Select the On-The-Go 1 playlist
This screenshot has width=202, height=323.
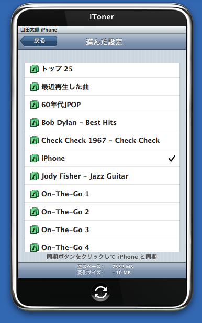coord(102,194)
